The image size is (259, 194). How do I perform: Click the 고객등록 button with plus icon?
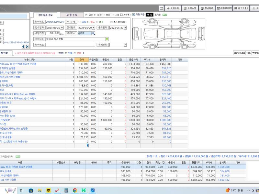[173, 8]
